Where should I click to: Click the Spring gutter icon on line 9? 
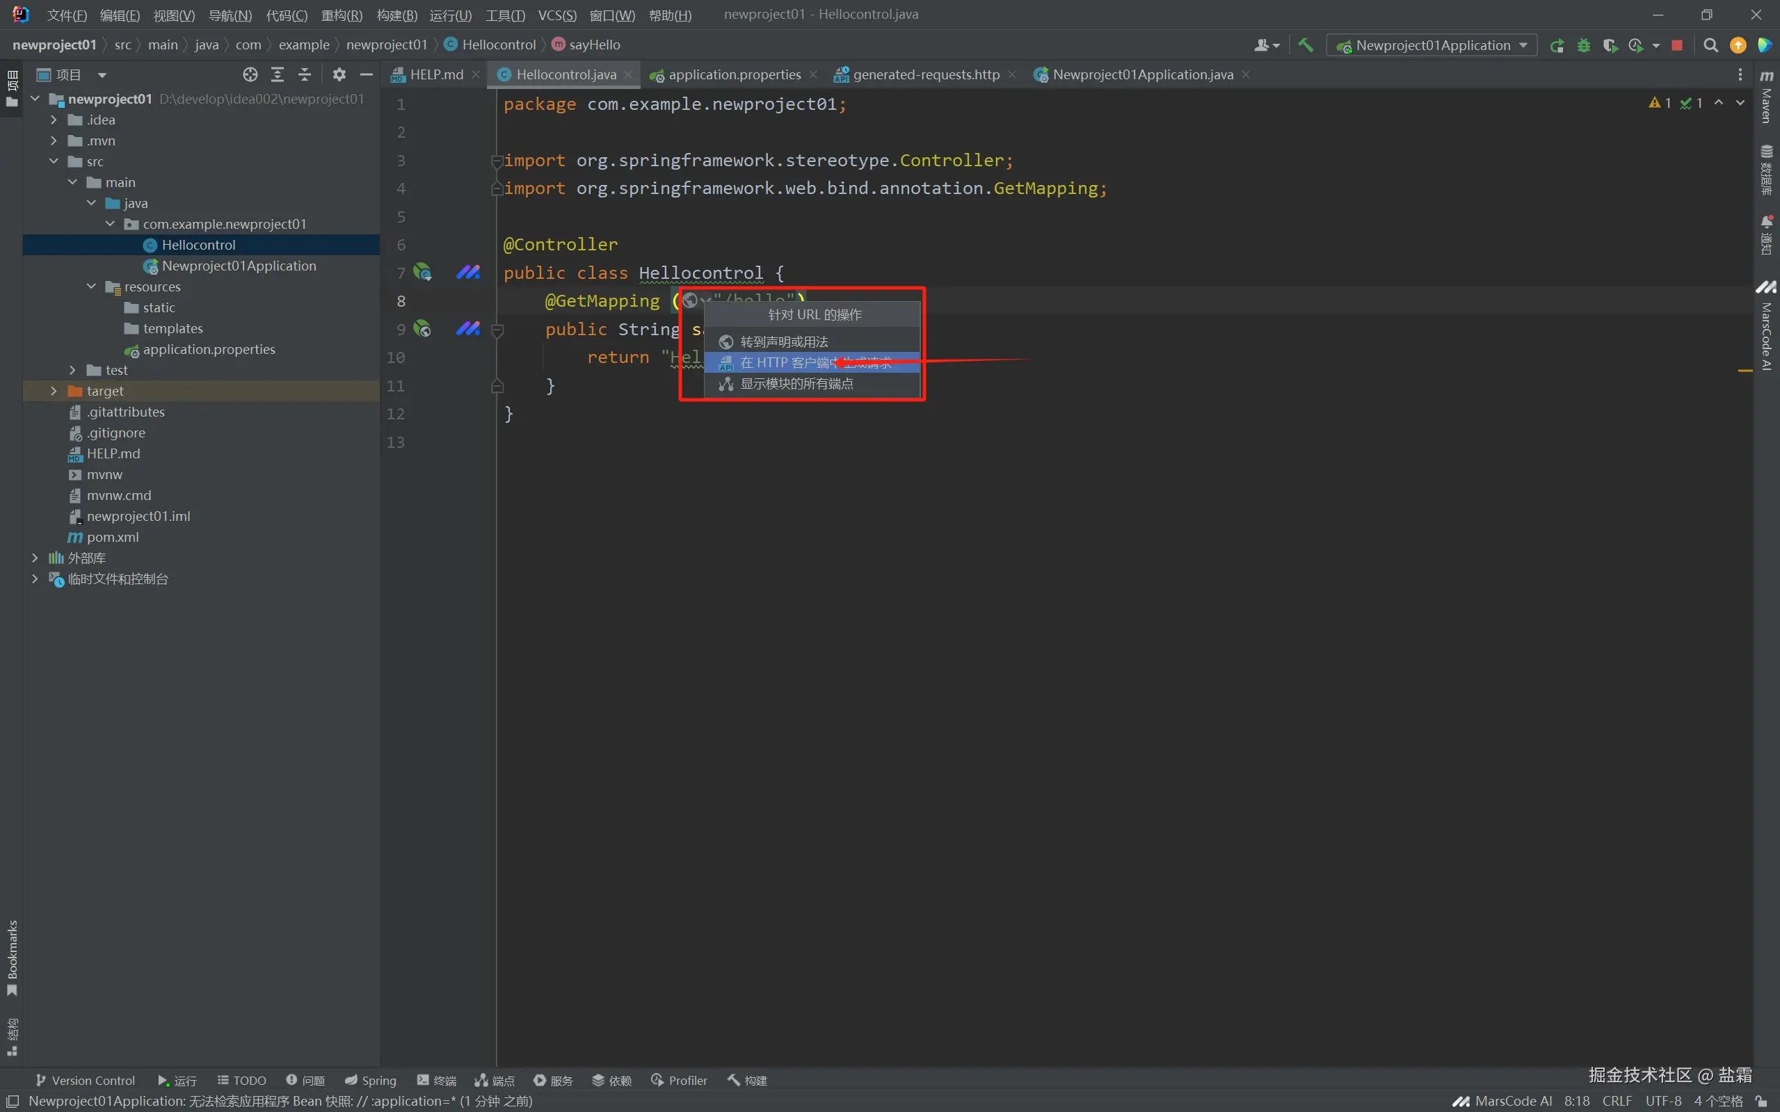[x=422, y=329]
